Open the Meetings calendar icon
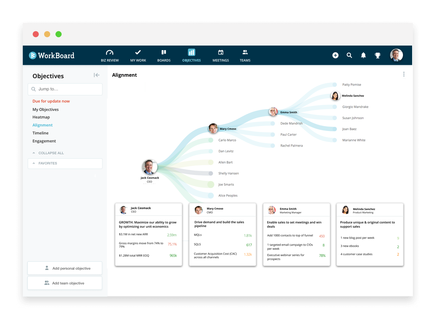441x319 pixels. pyautogui.click(x=220, y=52)
